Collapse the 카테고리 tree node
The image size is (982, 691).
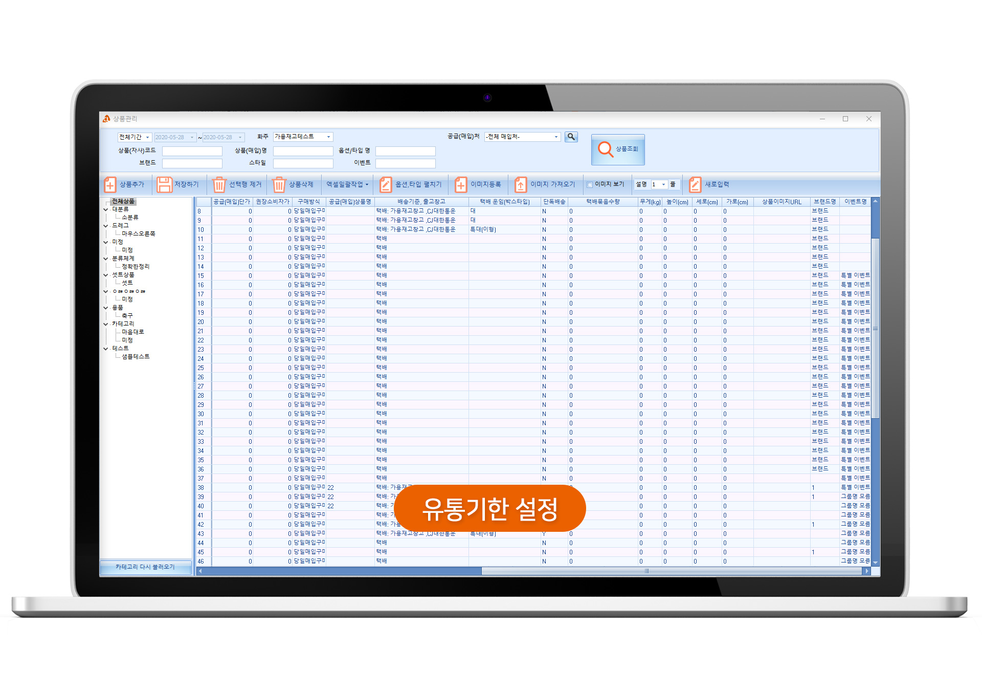pos(106,324)
